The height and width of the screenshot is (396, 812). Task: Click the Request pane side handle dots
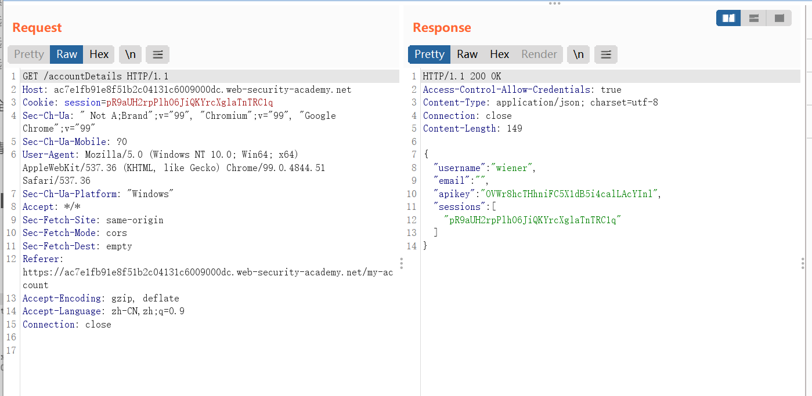[x=401, y=263]
